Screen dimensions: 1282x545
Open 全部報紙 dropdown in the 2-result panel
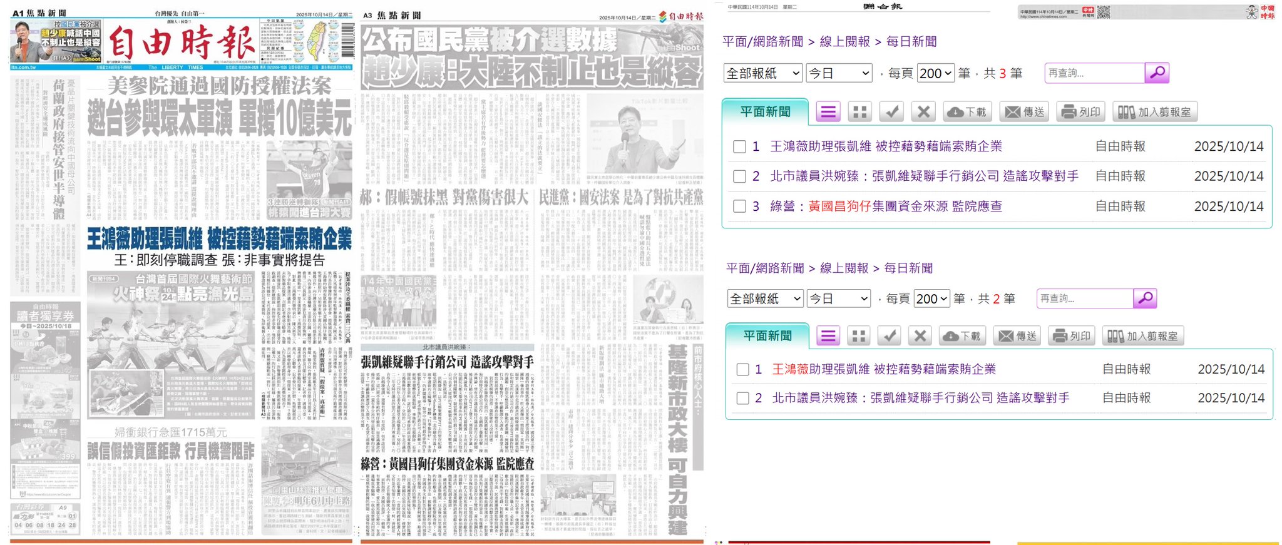765,298
